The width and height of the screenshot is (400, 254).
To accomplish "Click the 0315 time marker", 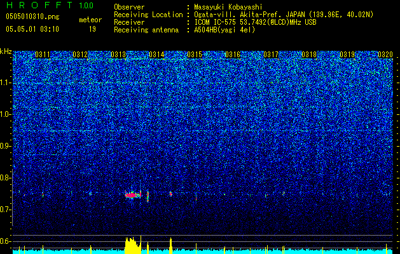I will 195,55.
